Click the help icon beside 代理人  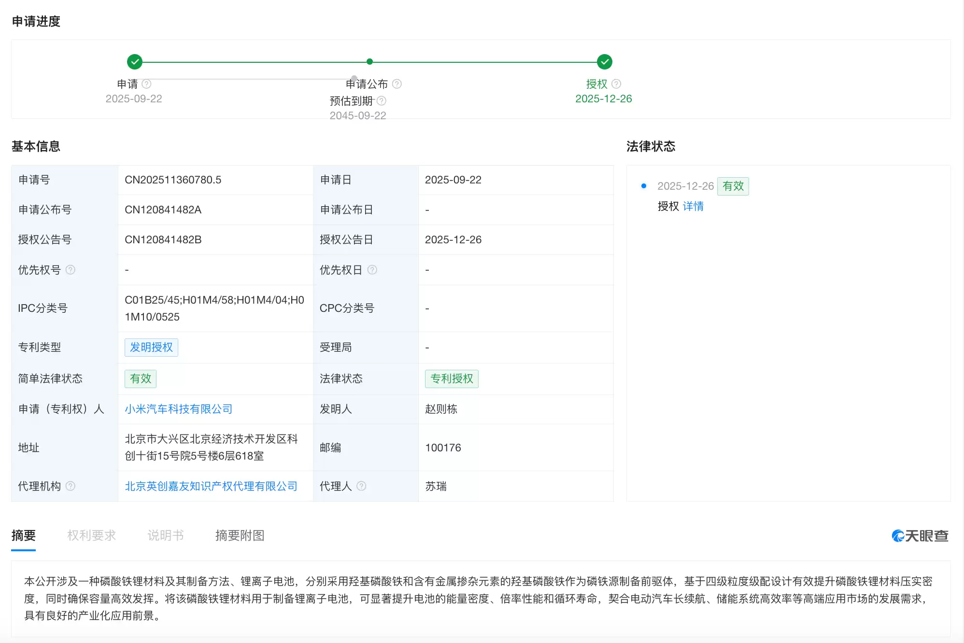[362, 486]
